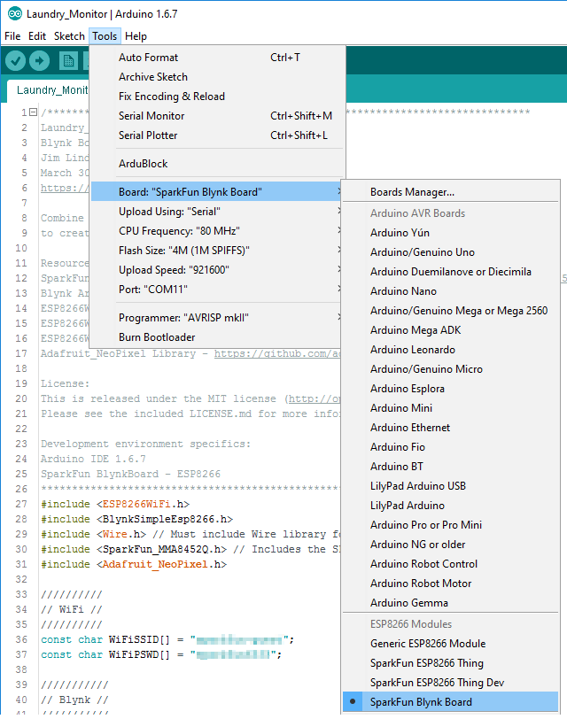Open the File menu
The height and width of the screenshot is (719, 567).
click(x=12, y=36)
